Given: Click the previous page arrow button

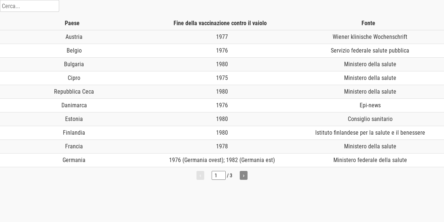Looking at the screenshot, I should click(200, 175).
